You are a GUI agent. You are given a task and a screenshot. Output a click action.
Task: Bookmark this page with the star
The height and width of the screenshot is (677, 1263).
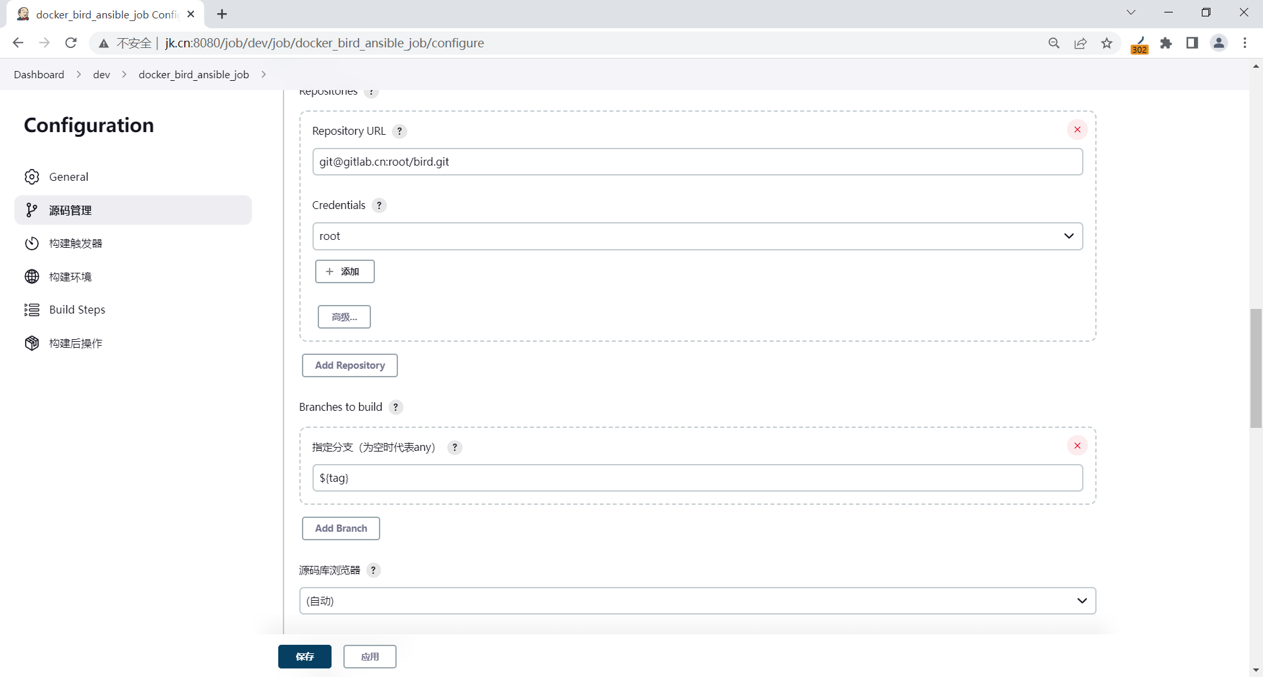pyautogui.click(x=1107, y=43)
